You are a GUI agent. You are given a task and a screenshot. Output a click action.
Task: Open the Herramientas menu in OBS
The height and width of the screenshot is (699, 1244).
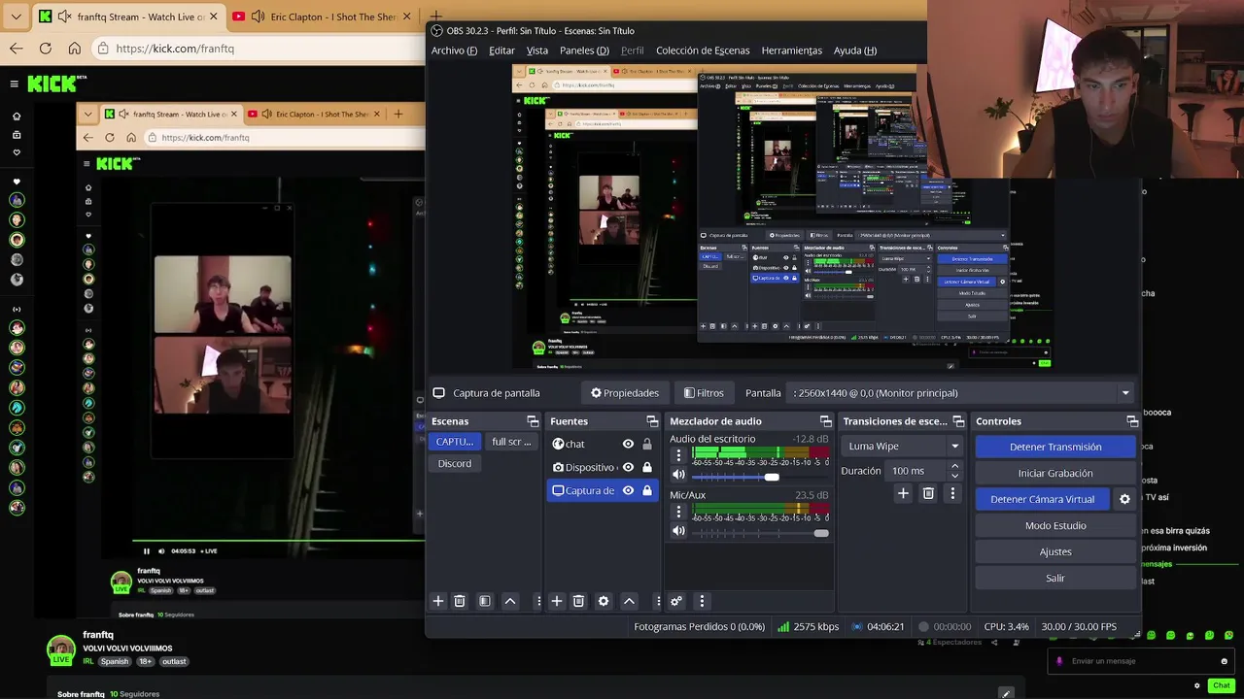tap(791, 50)
